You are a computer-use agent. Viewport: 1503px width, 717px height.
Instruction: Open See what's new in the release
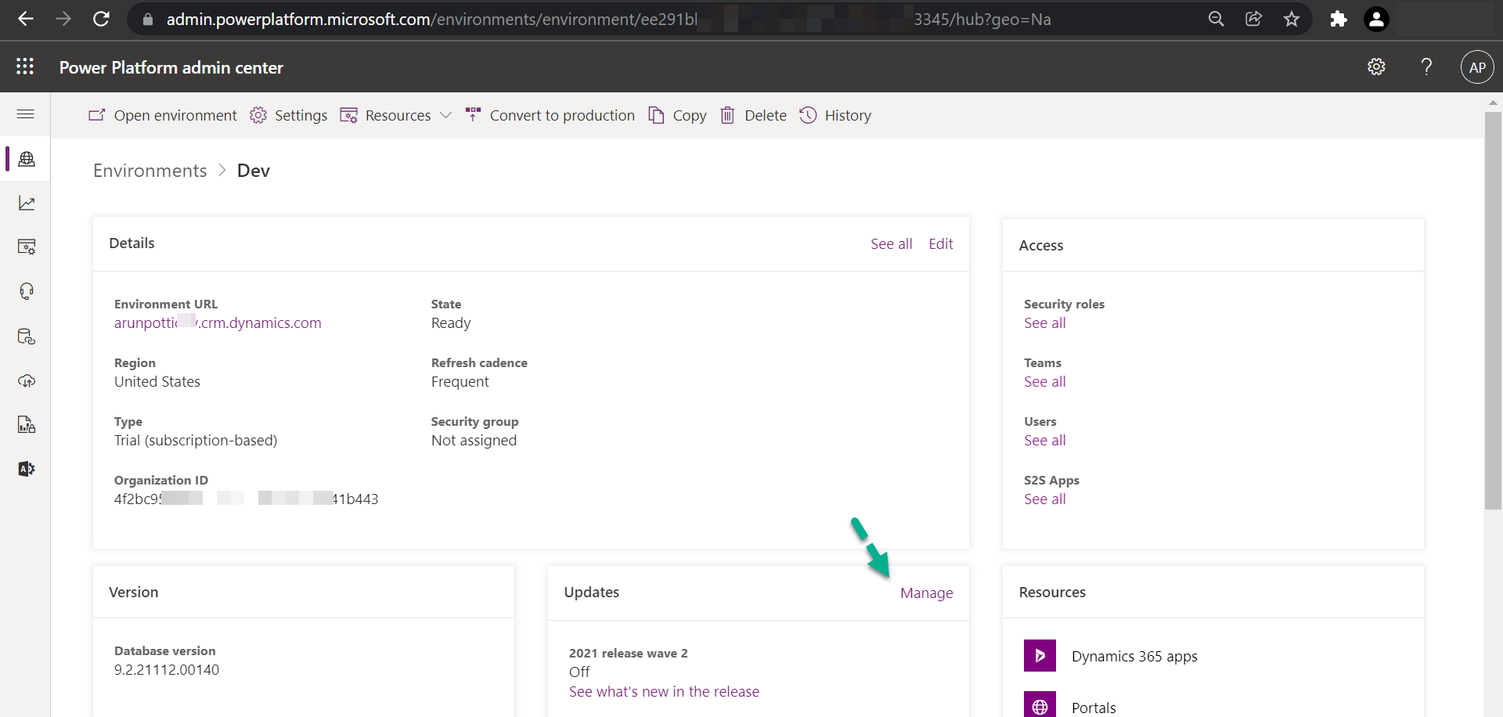point(664,691)
